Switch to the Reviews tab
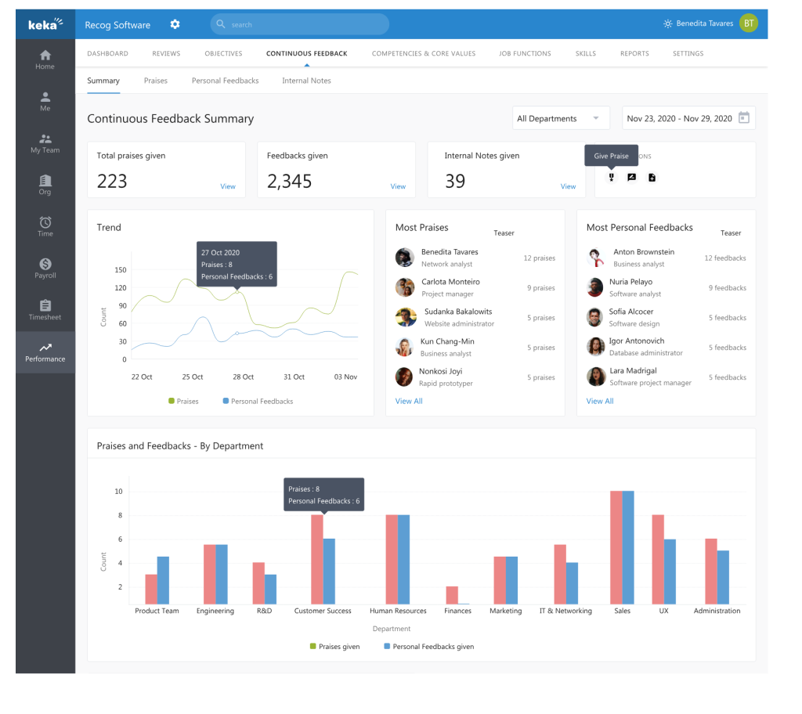Viewport: 802px width, 714px height. click(x=166, y=53)
